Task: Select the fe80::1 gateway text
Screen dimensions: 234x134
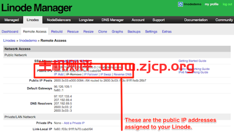Action: click(58, 90)
